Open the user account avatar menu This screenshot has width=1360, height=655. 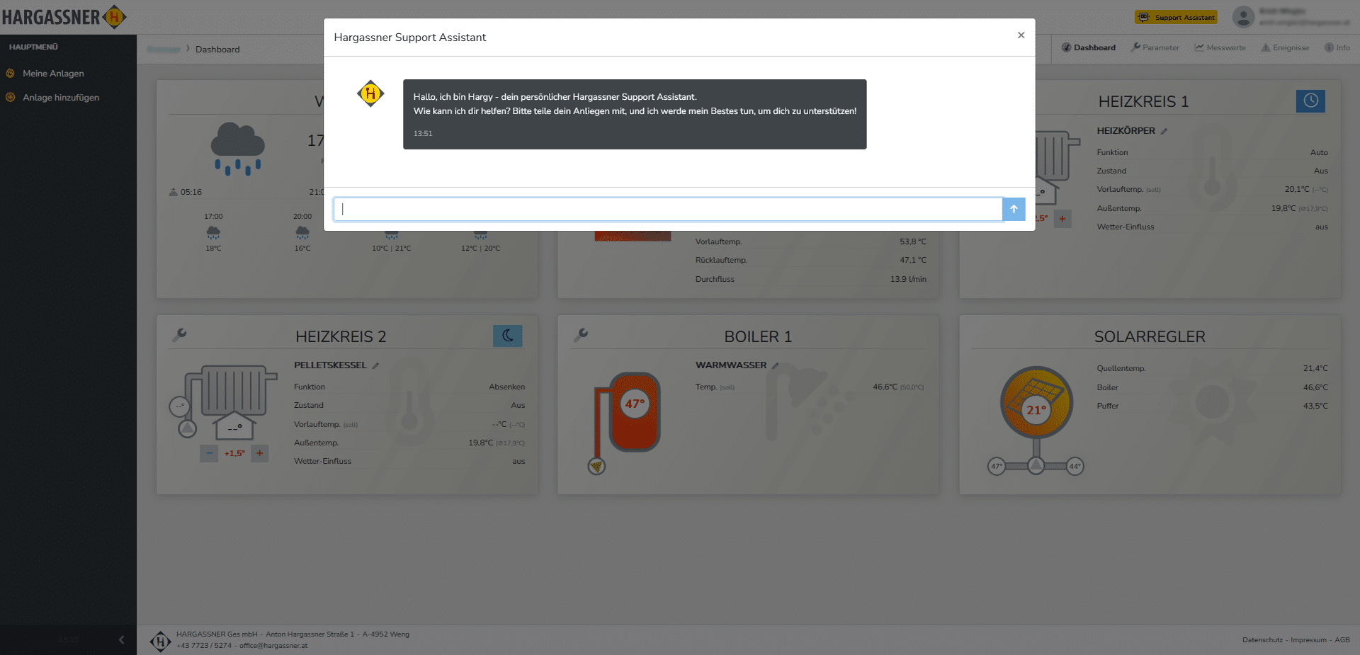tap(1243, 17)
